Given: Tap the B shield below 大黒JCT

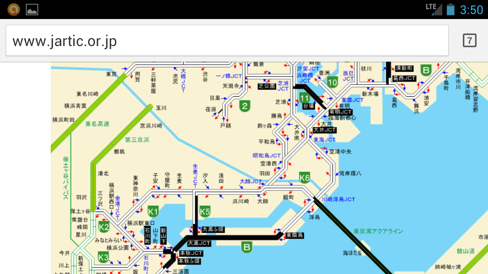Looking at the screenshot, I should (x=247, y=247).
